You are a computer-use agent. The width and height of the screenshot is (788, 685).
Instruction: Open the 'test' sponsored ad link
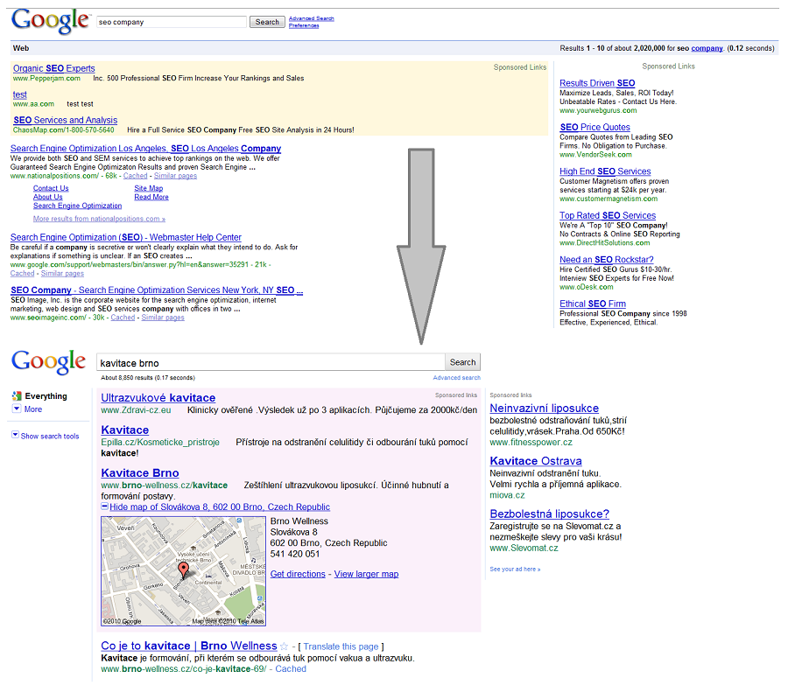pos(20,94)
